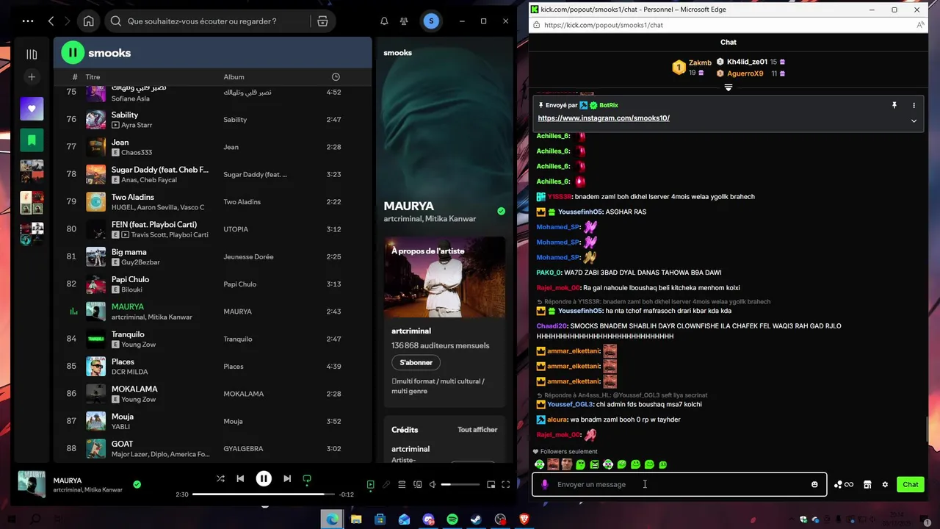
Task: Sort playlist by Titre column
Action: 93,77
